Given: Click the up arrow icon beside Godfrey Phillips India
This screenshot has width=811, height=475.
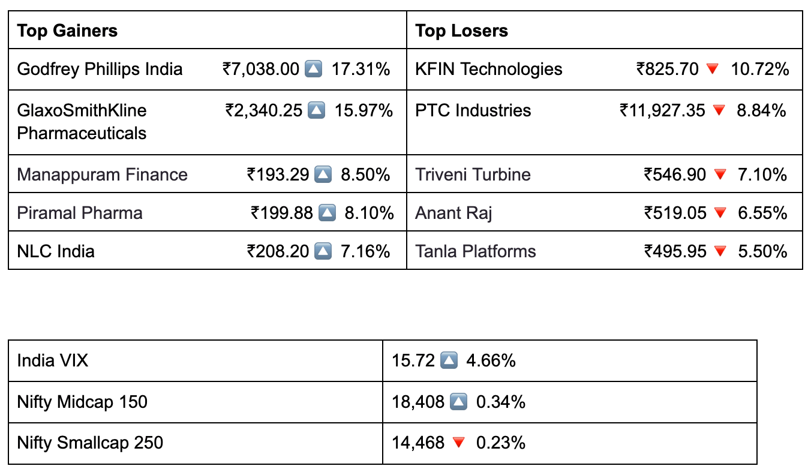Looking at the screenshot, I should pos(314,69).
